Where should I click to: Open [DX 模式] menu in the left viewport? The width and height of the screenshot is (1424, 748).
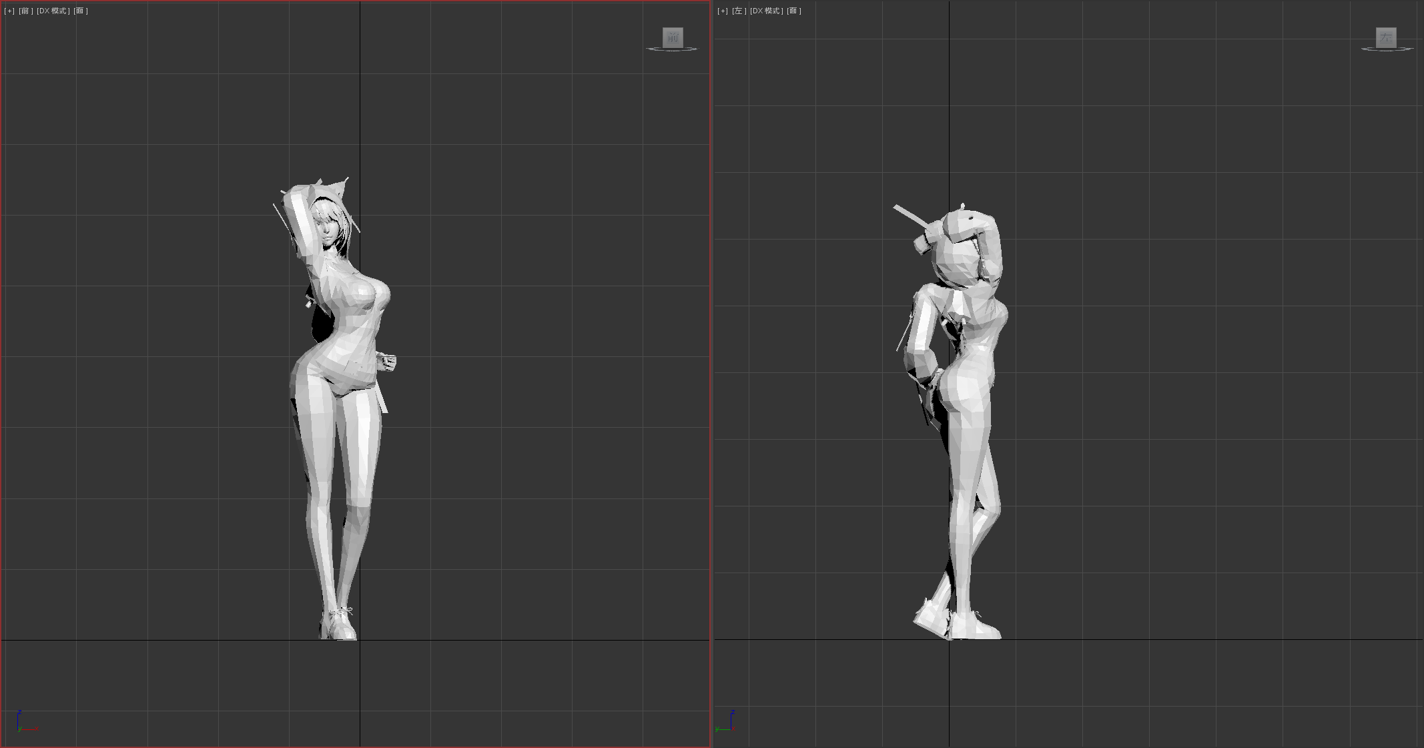767,11
